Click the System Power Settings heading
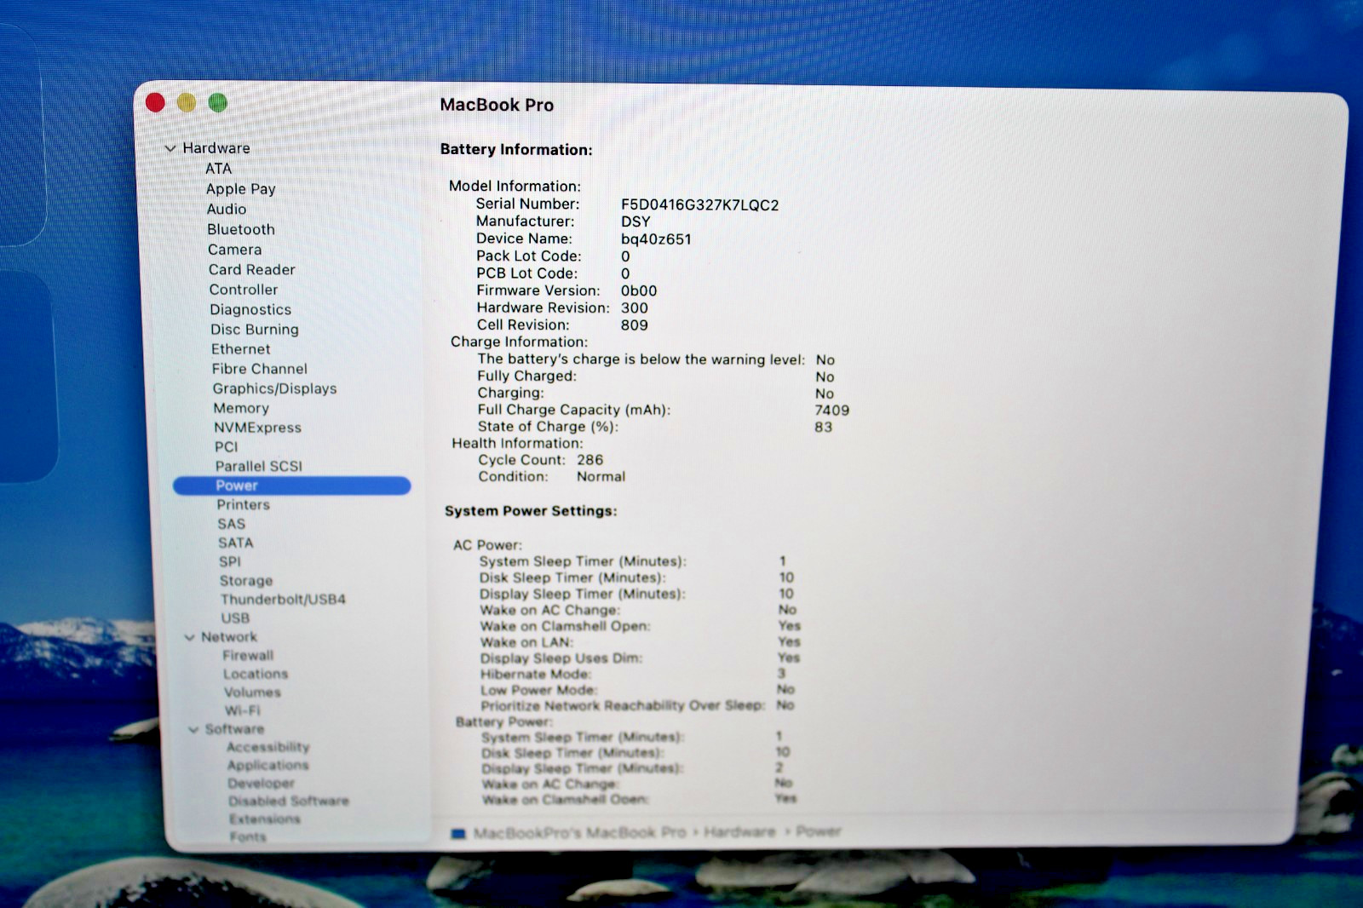Image resolution: width=1363 pixels, height=908 pixels. pyautogui.click(x=531, y=511)
